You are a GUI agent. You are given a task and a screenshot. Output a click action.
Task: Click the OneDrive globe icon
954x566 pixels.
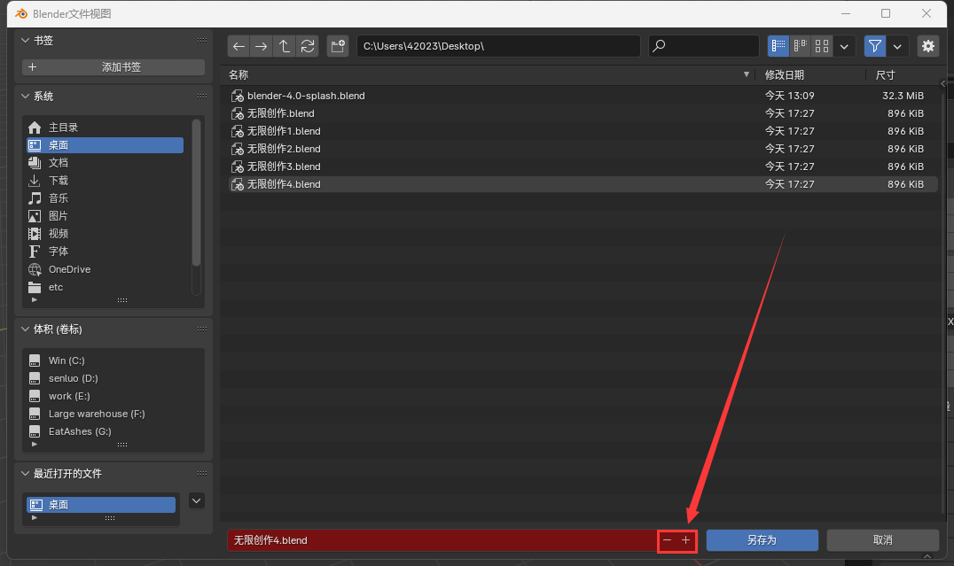pos(35,269)
